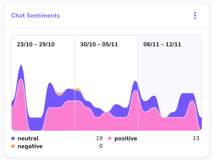Click the neutral count value 19
This screenshot has height=160, width=213.
click(x=99, y=139)
